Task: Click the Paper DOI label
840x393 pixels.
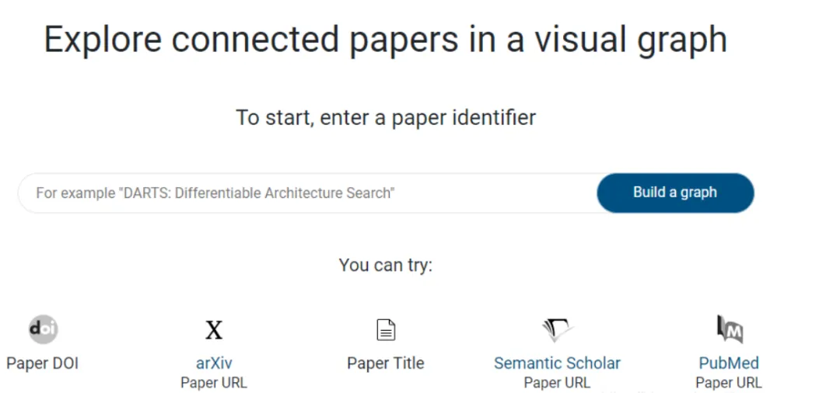Action: tap(42, 363)
